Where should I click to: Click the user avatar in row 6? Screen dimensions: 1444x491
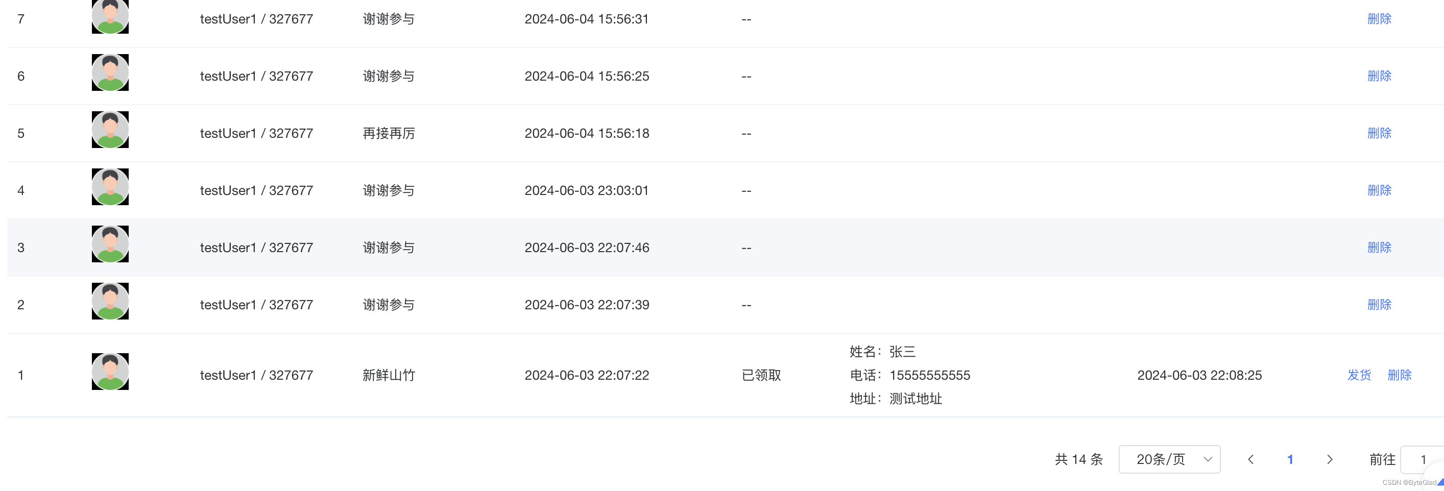110,73
